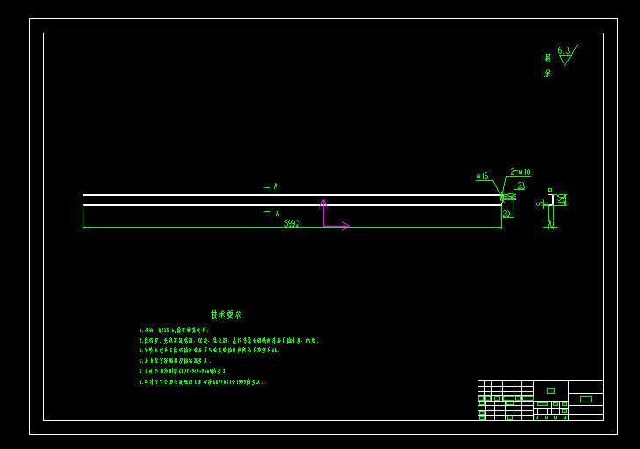
Task: Click the roughness symbol left of cross-section
Action: point(541,204)
